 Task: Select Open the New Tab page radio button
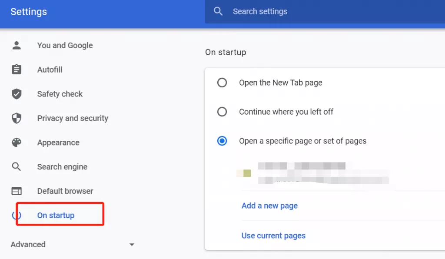[222, 83]
